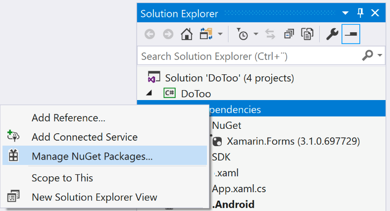Open Manage NuGet Packages... from context menu
The width and height of the screenshot is (390, 211).
click(104, 156)
